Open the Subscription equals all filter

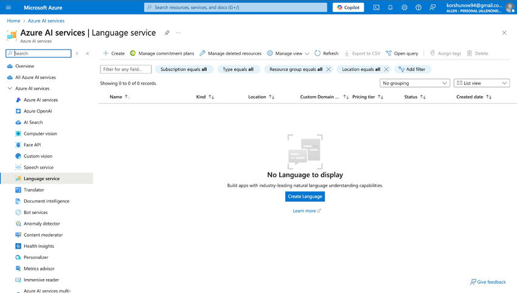184,69
